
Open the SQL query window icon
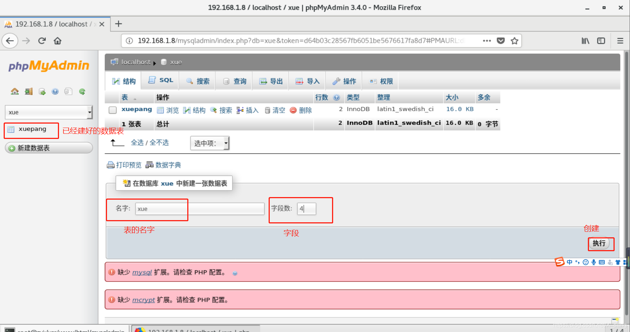(42, 91)
